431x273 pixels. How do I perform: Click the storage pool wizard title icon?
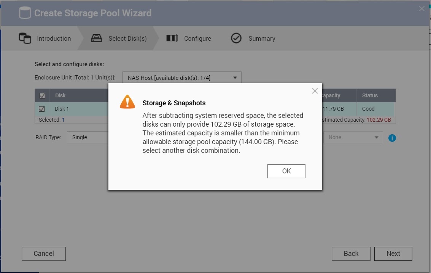25,13
